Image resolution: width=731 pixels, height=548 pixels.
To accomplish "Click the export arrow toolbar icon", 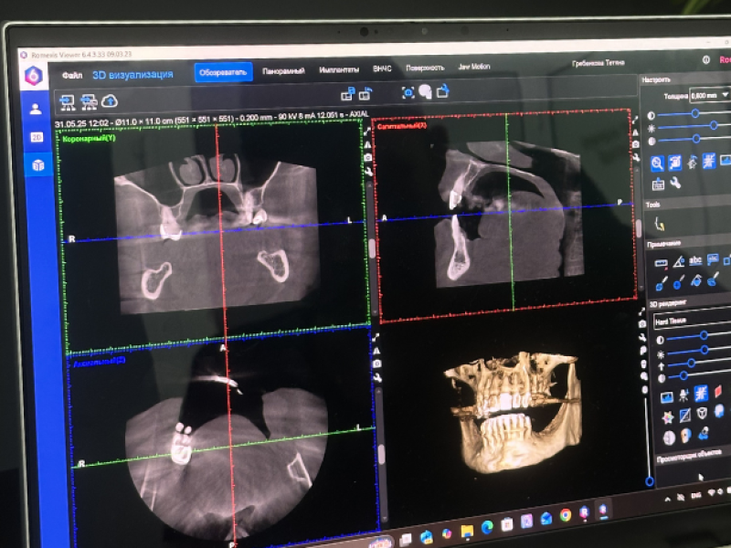I will (442, 90).
